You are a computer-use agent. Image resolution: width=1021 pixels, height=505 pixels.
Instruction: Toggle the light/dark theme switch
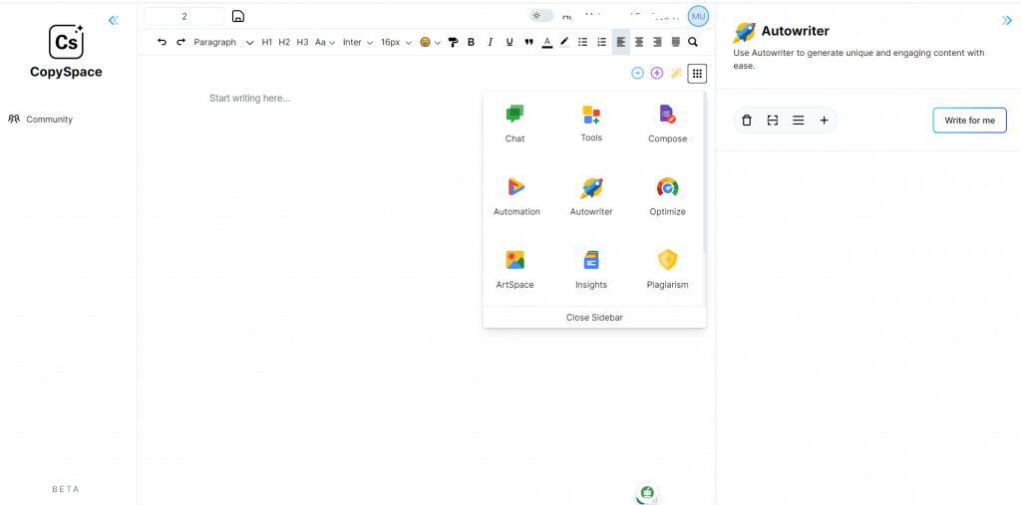[x=541, y=16]
